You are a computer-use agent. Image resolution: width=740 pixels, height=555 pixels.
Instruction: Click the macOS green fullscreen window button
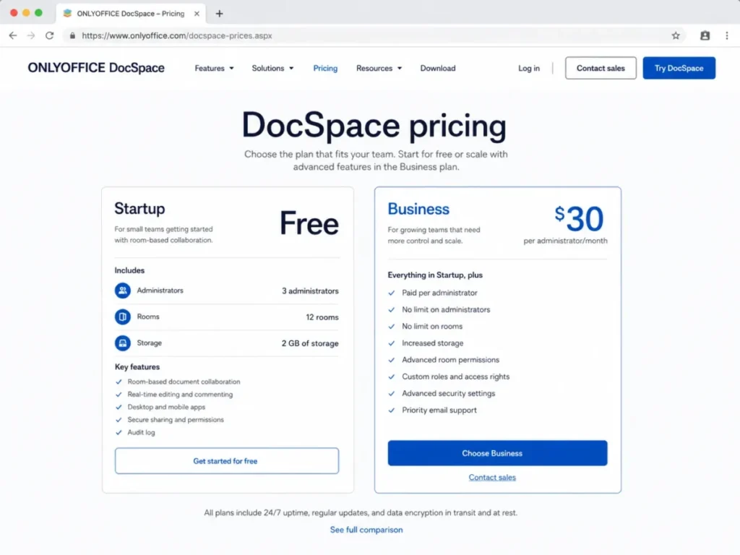coord(39,13)
